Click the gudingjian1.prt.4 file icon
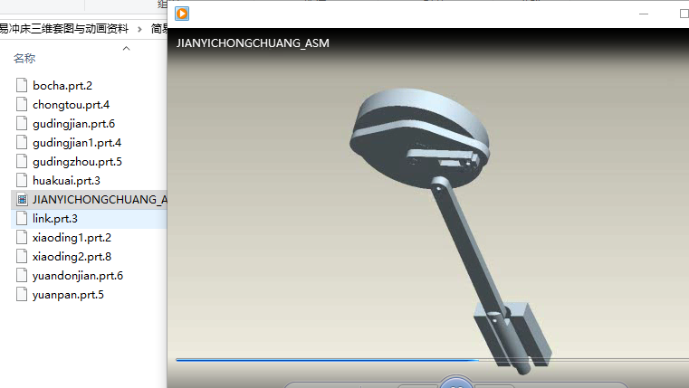The width and height of the screenshot is (689, 388). [22, 142]
